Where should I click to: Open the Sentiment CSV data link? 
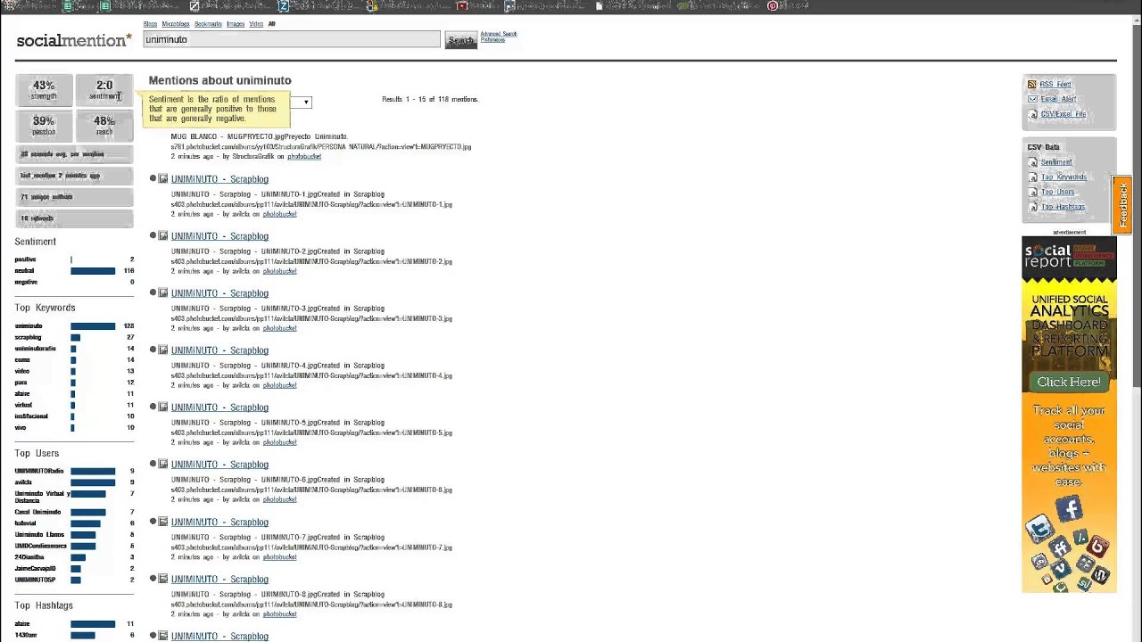(1056, 162)
